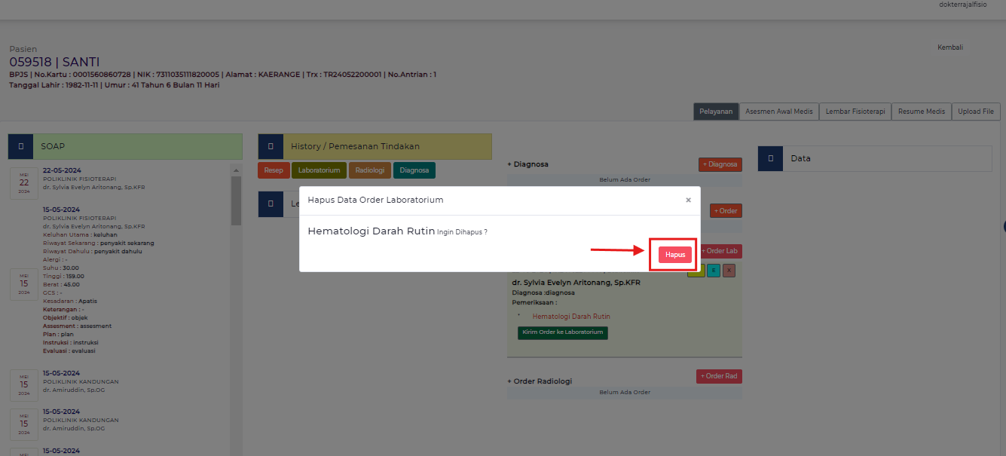Click the + Order Rad button
Image resolution: width=1006 pixels, height=456 pixels.
pyautogui.click(x=719, y=376)
